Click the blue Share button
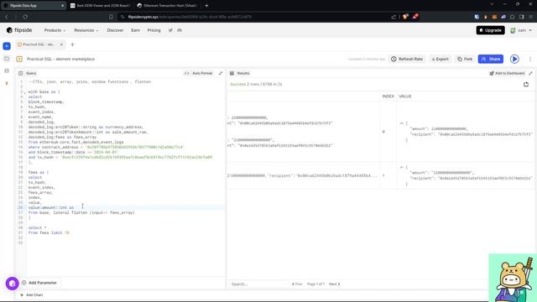 click(x=490, y=59)
